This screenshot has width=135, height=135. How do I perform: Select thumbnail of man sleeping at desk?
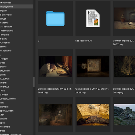[x=55, y=66]
